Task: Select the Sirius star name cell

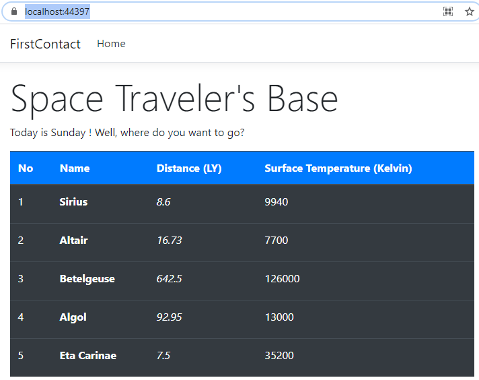Action: [73, 202]
